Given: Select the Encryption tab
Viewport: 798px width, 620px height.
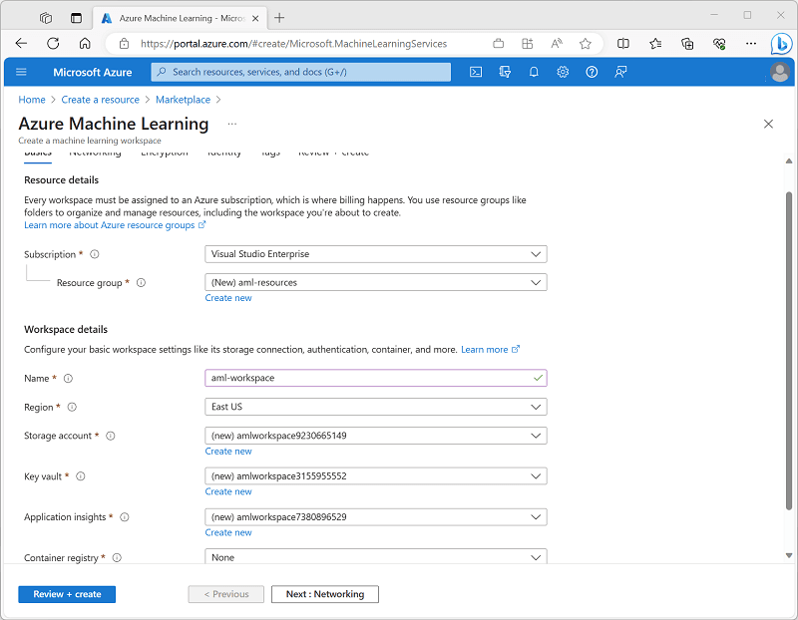Looking at the screenshot, I should click(x=164, y=152).
